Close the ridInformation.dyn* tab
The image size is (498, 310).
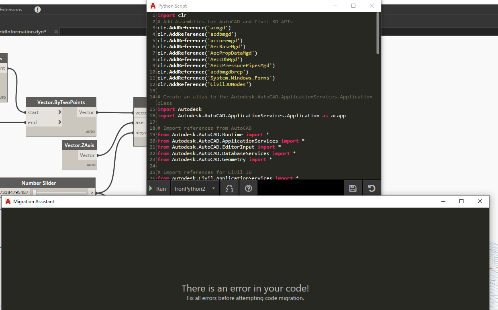(x=56, y=32)
